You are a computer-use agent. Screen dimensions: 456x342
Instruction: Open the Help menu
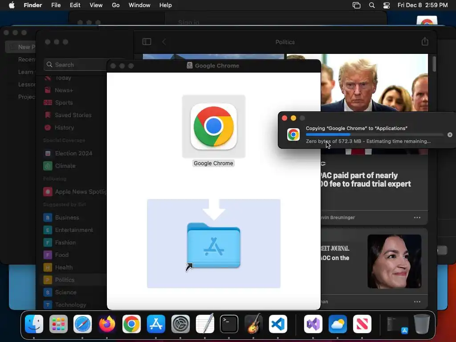pyautogui.click(x=166, y=5)
